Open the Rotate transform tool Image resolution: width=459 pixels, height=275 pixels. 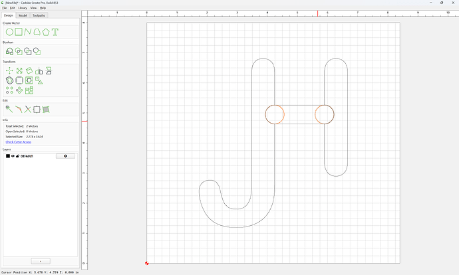point(29,70)
